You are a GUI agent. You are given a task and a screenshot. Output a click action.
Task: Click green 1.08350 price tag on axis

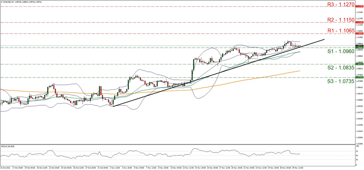(x=358, y=64)
